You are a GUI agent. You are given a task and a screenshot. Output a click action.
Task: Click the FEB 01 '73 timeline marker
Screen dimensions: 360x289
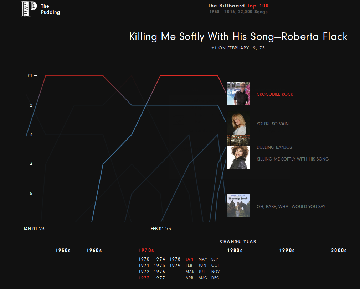(x=161, y=229)
